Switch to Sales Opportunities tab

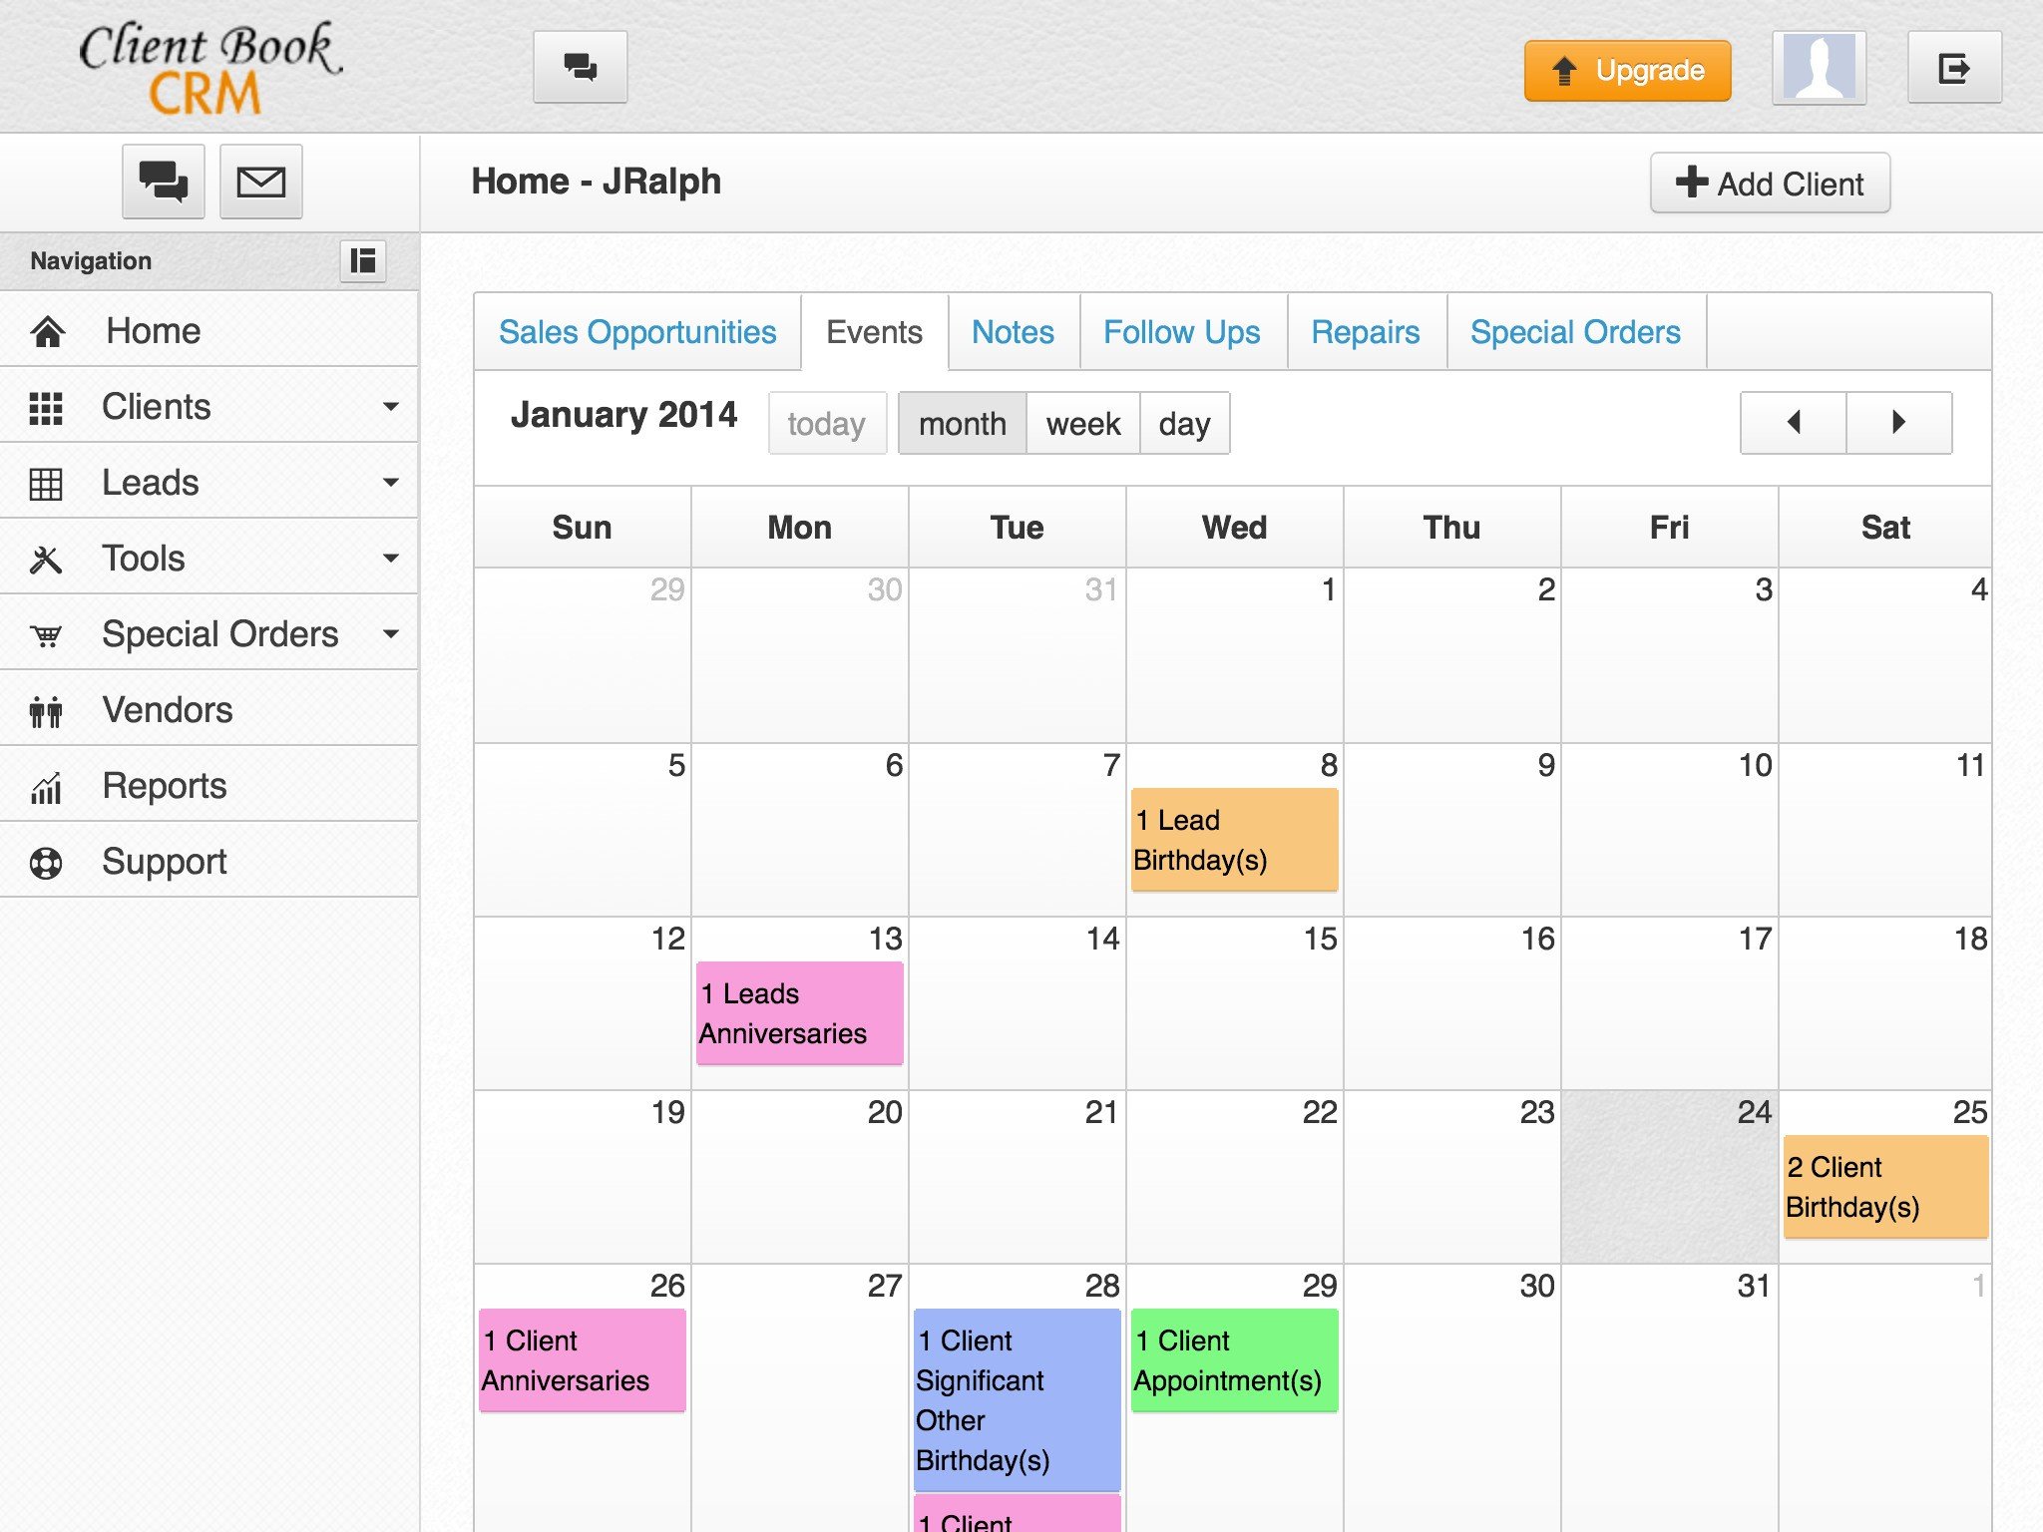pyautogui.click(x=637, y=332)
